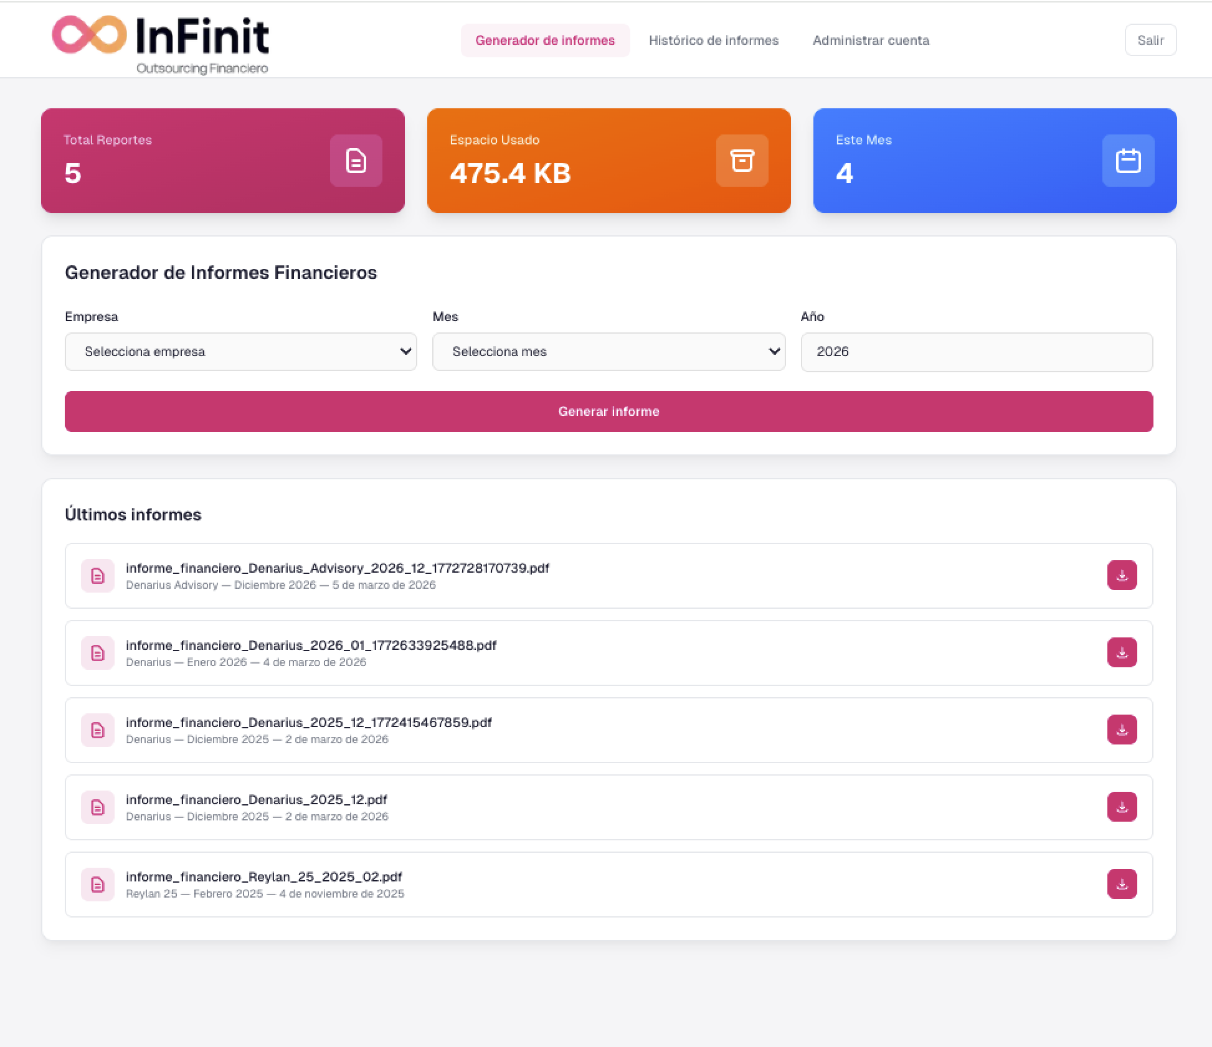Click the Salir button

click(x=1150, y=40)
